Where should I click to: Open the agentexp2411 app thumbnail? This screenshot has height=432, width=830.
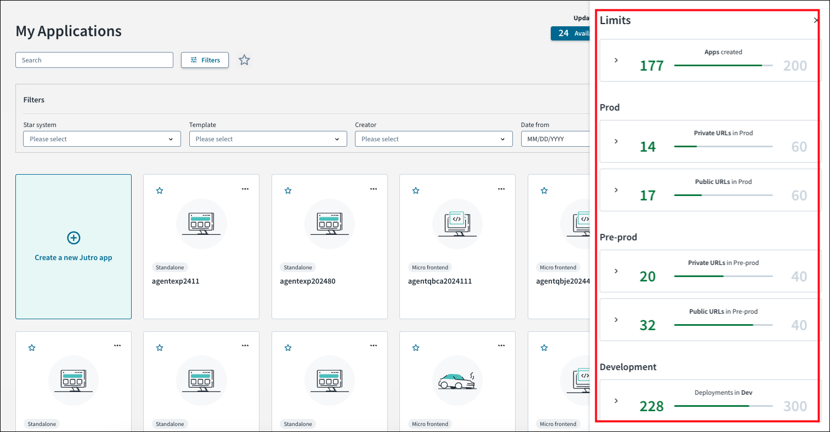click(x=201, y=224)
